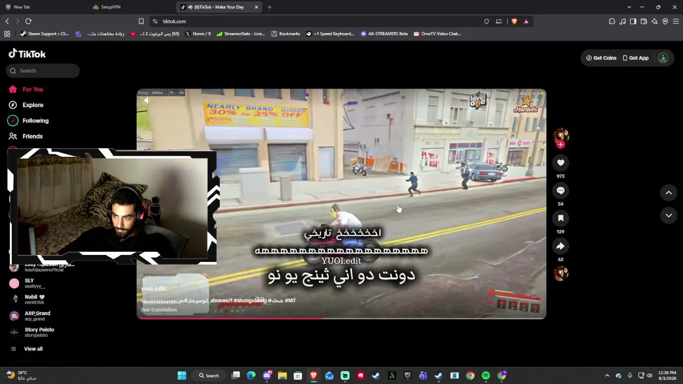Screen dimensions: 683x384
Task: Open a new browser tab
Action: (x=269, y=7)
